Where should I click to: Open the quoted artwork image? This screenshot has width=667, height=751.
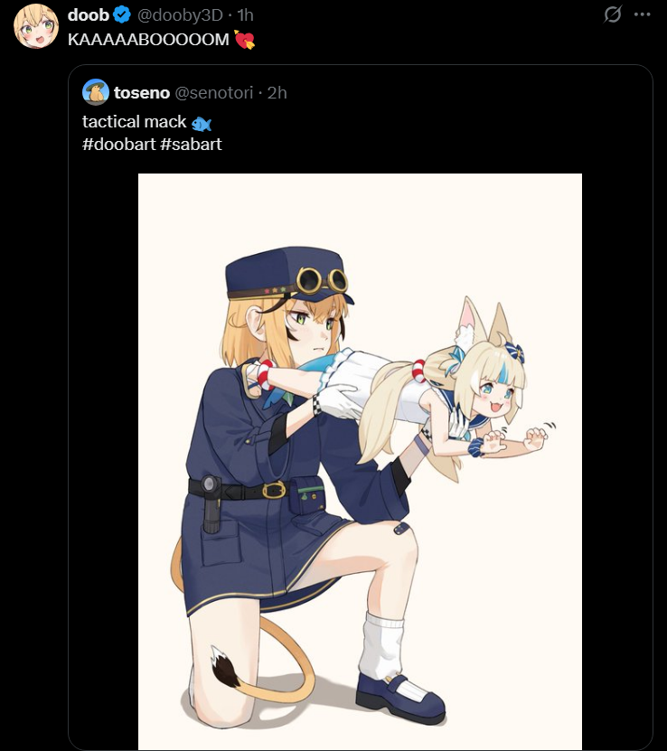(360, 461)
